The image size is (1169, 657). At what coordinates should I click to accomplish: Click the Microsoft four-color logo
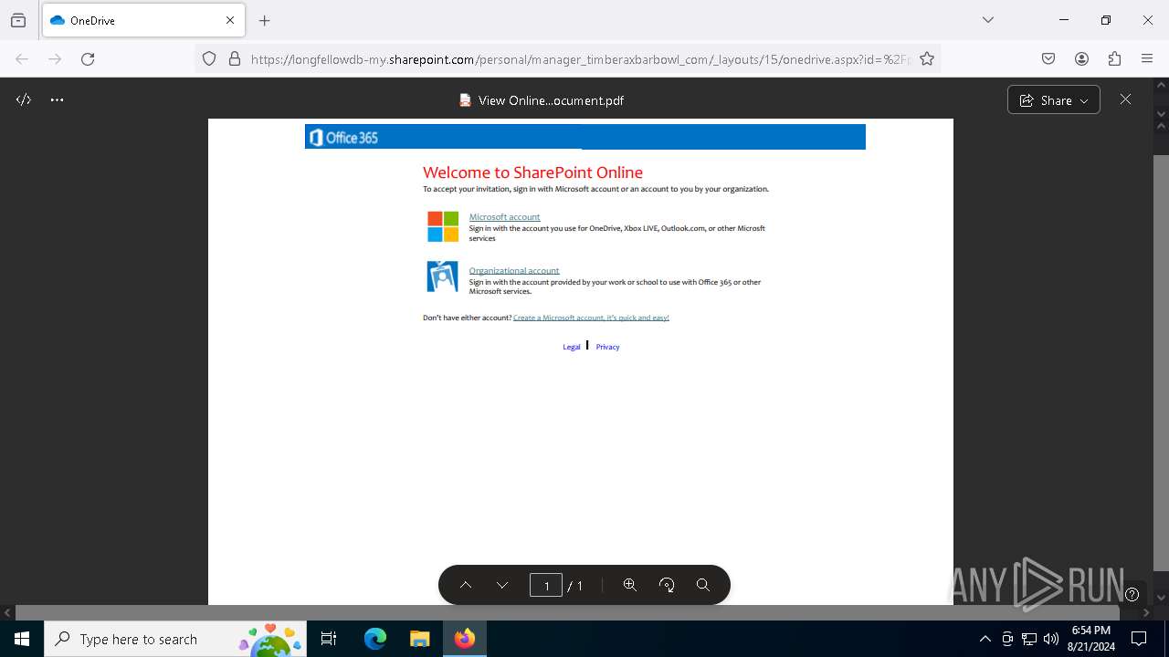(443, 226)
